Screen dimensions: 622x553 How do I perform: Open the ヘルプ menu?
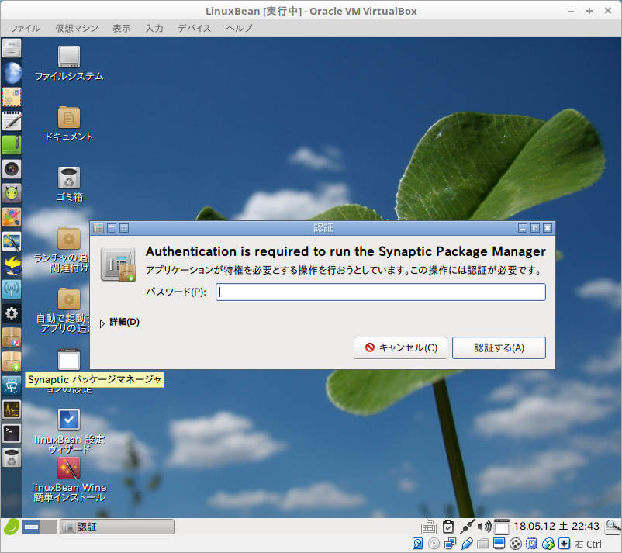tap(239, 28)
